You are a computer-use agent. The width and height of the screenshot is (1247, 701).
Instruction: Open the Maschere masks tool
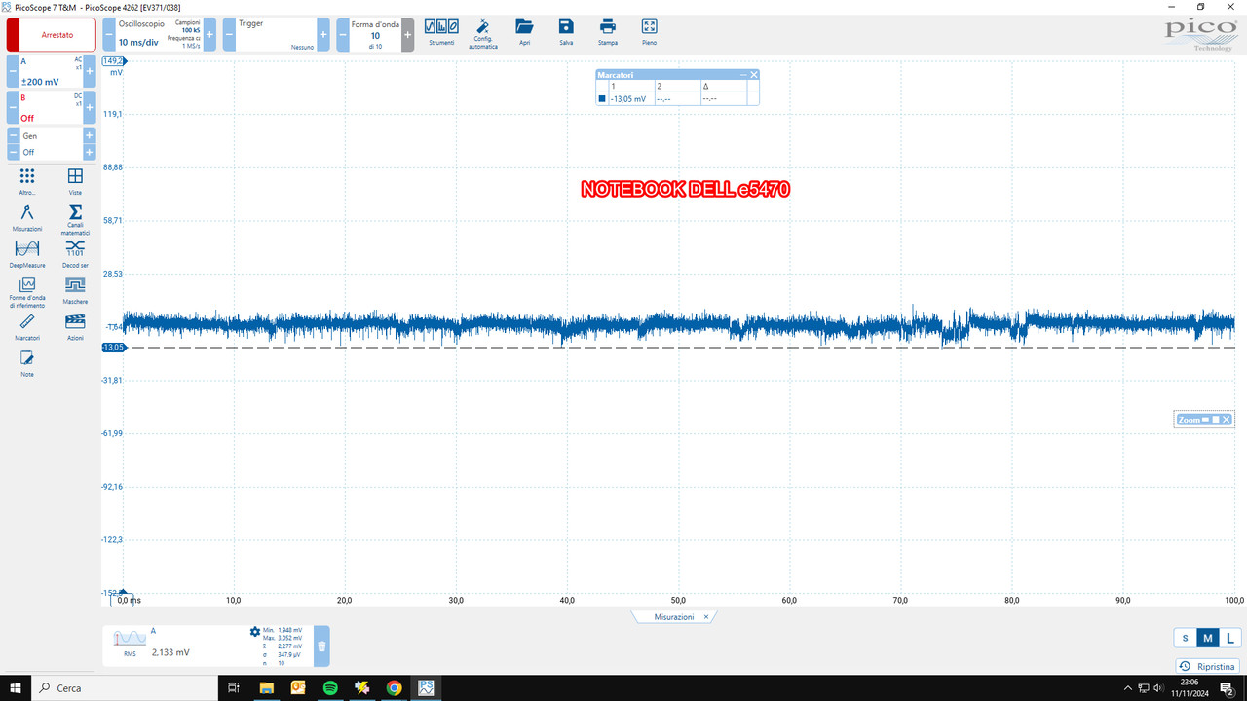tap(75, 289)
